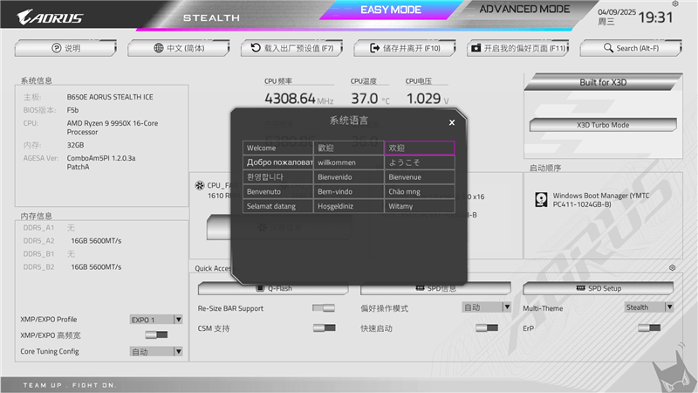Viewport: 698px width, 393px height.
Task: Click the SPD Setup button
Action: pyautogui.click(x=598, y=288)
